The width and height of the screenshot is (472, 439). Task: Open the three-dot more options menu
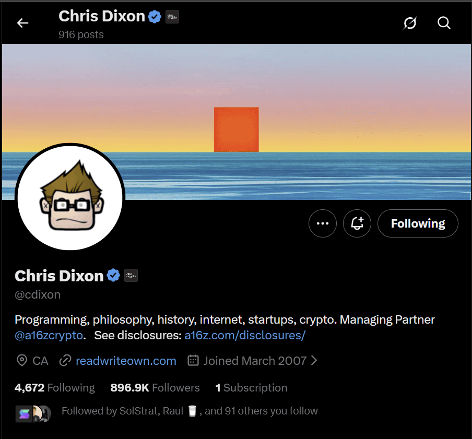point(322,223)
